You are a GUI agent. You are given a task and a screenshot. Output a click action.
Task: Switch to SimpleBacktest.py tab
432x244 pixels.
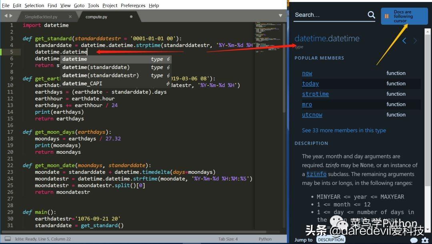[41, 17]
